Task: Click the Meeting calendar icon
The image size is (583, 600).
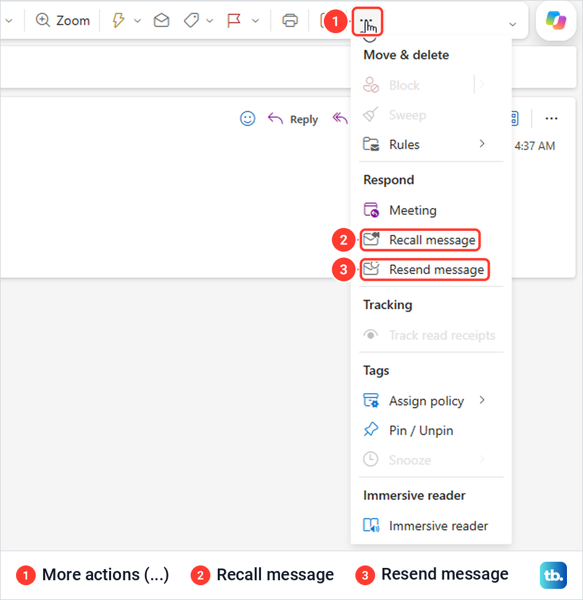Action: (371, 210)
